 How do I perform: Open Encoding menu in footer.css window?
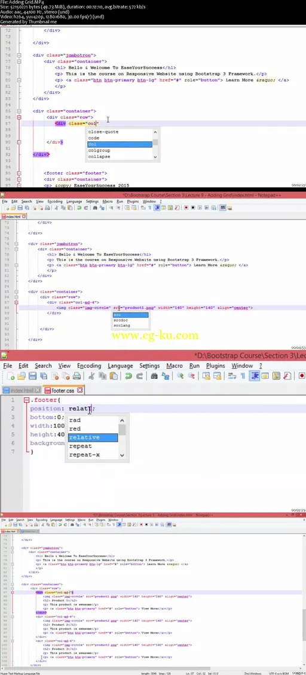point(89,366)
